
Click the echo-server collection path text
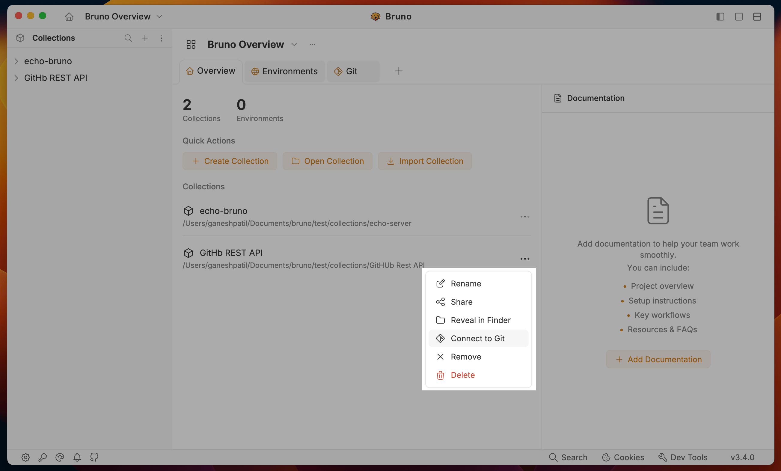(297, 223)
